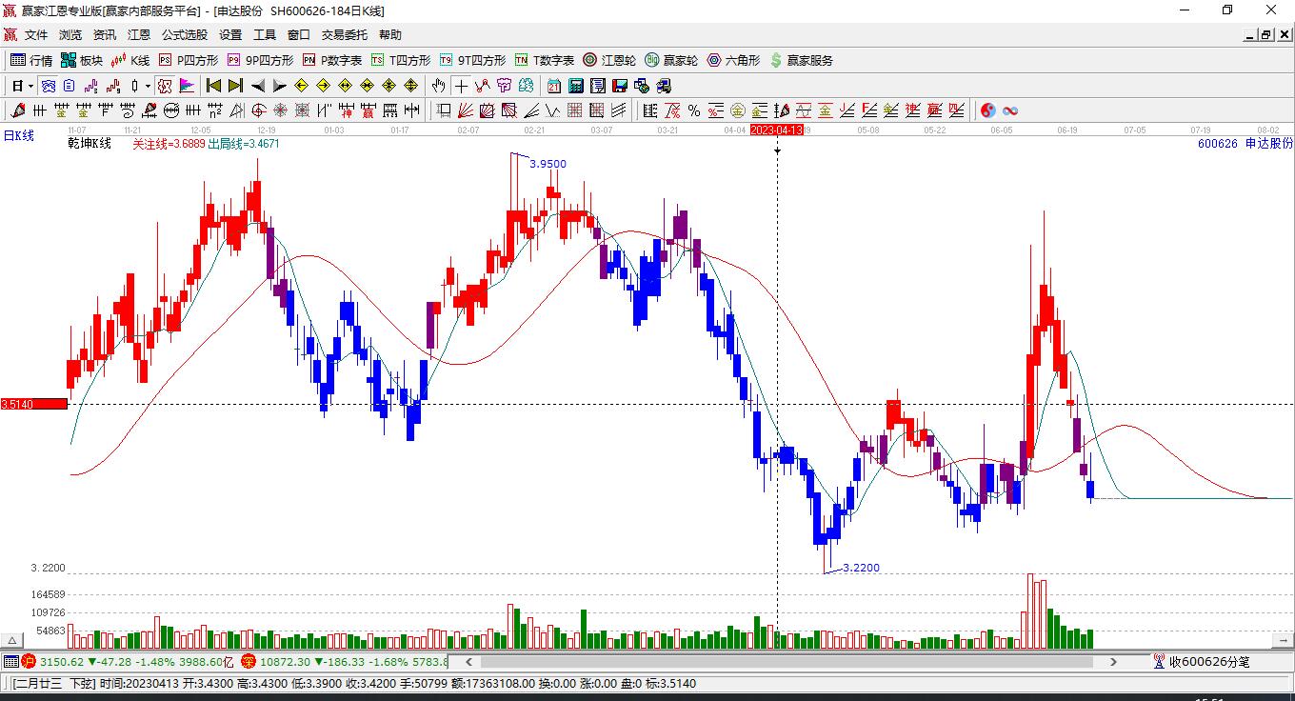1295x701 pixels.
Task: Open the 资讯 menu
Action: click(x=105, y=35)
